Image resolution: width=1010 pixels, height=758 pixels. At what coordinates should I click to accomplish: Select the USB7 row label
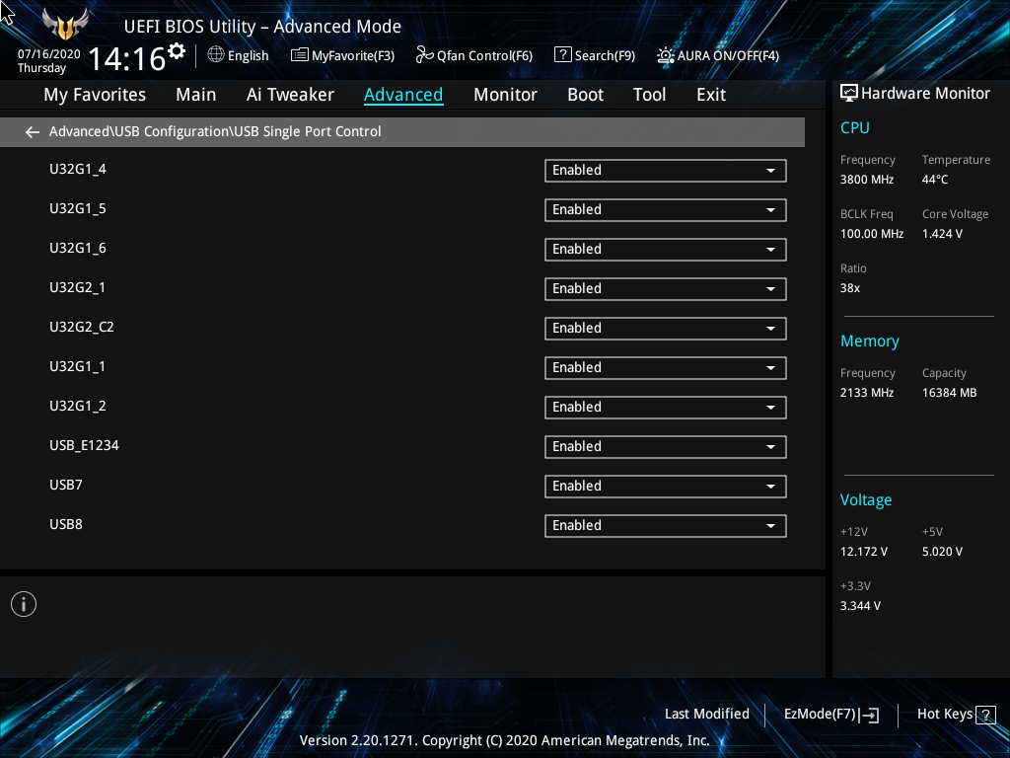coord(66,485)
